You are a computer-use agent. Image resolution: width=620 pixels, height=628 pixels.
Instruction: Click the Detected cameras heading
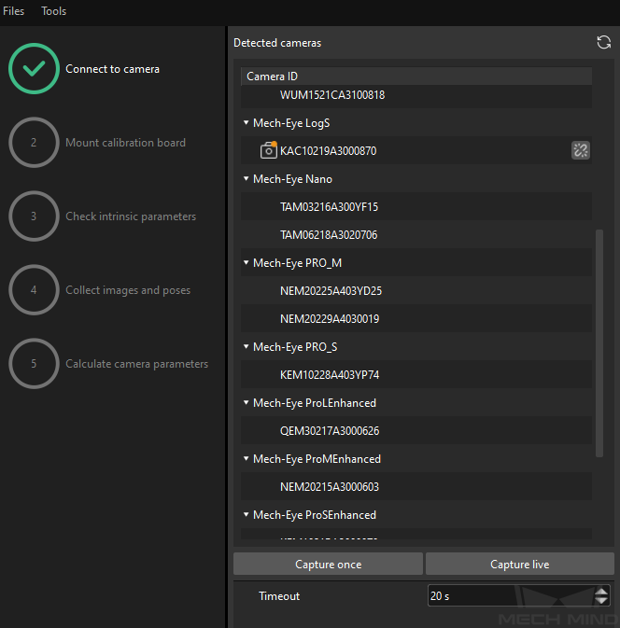277,43
